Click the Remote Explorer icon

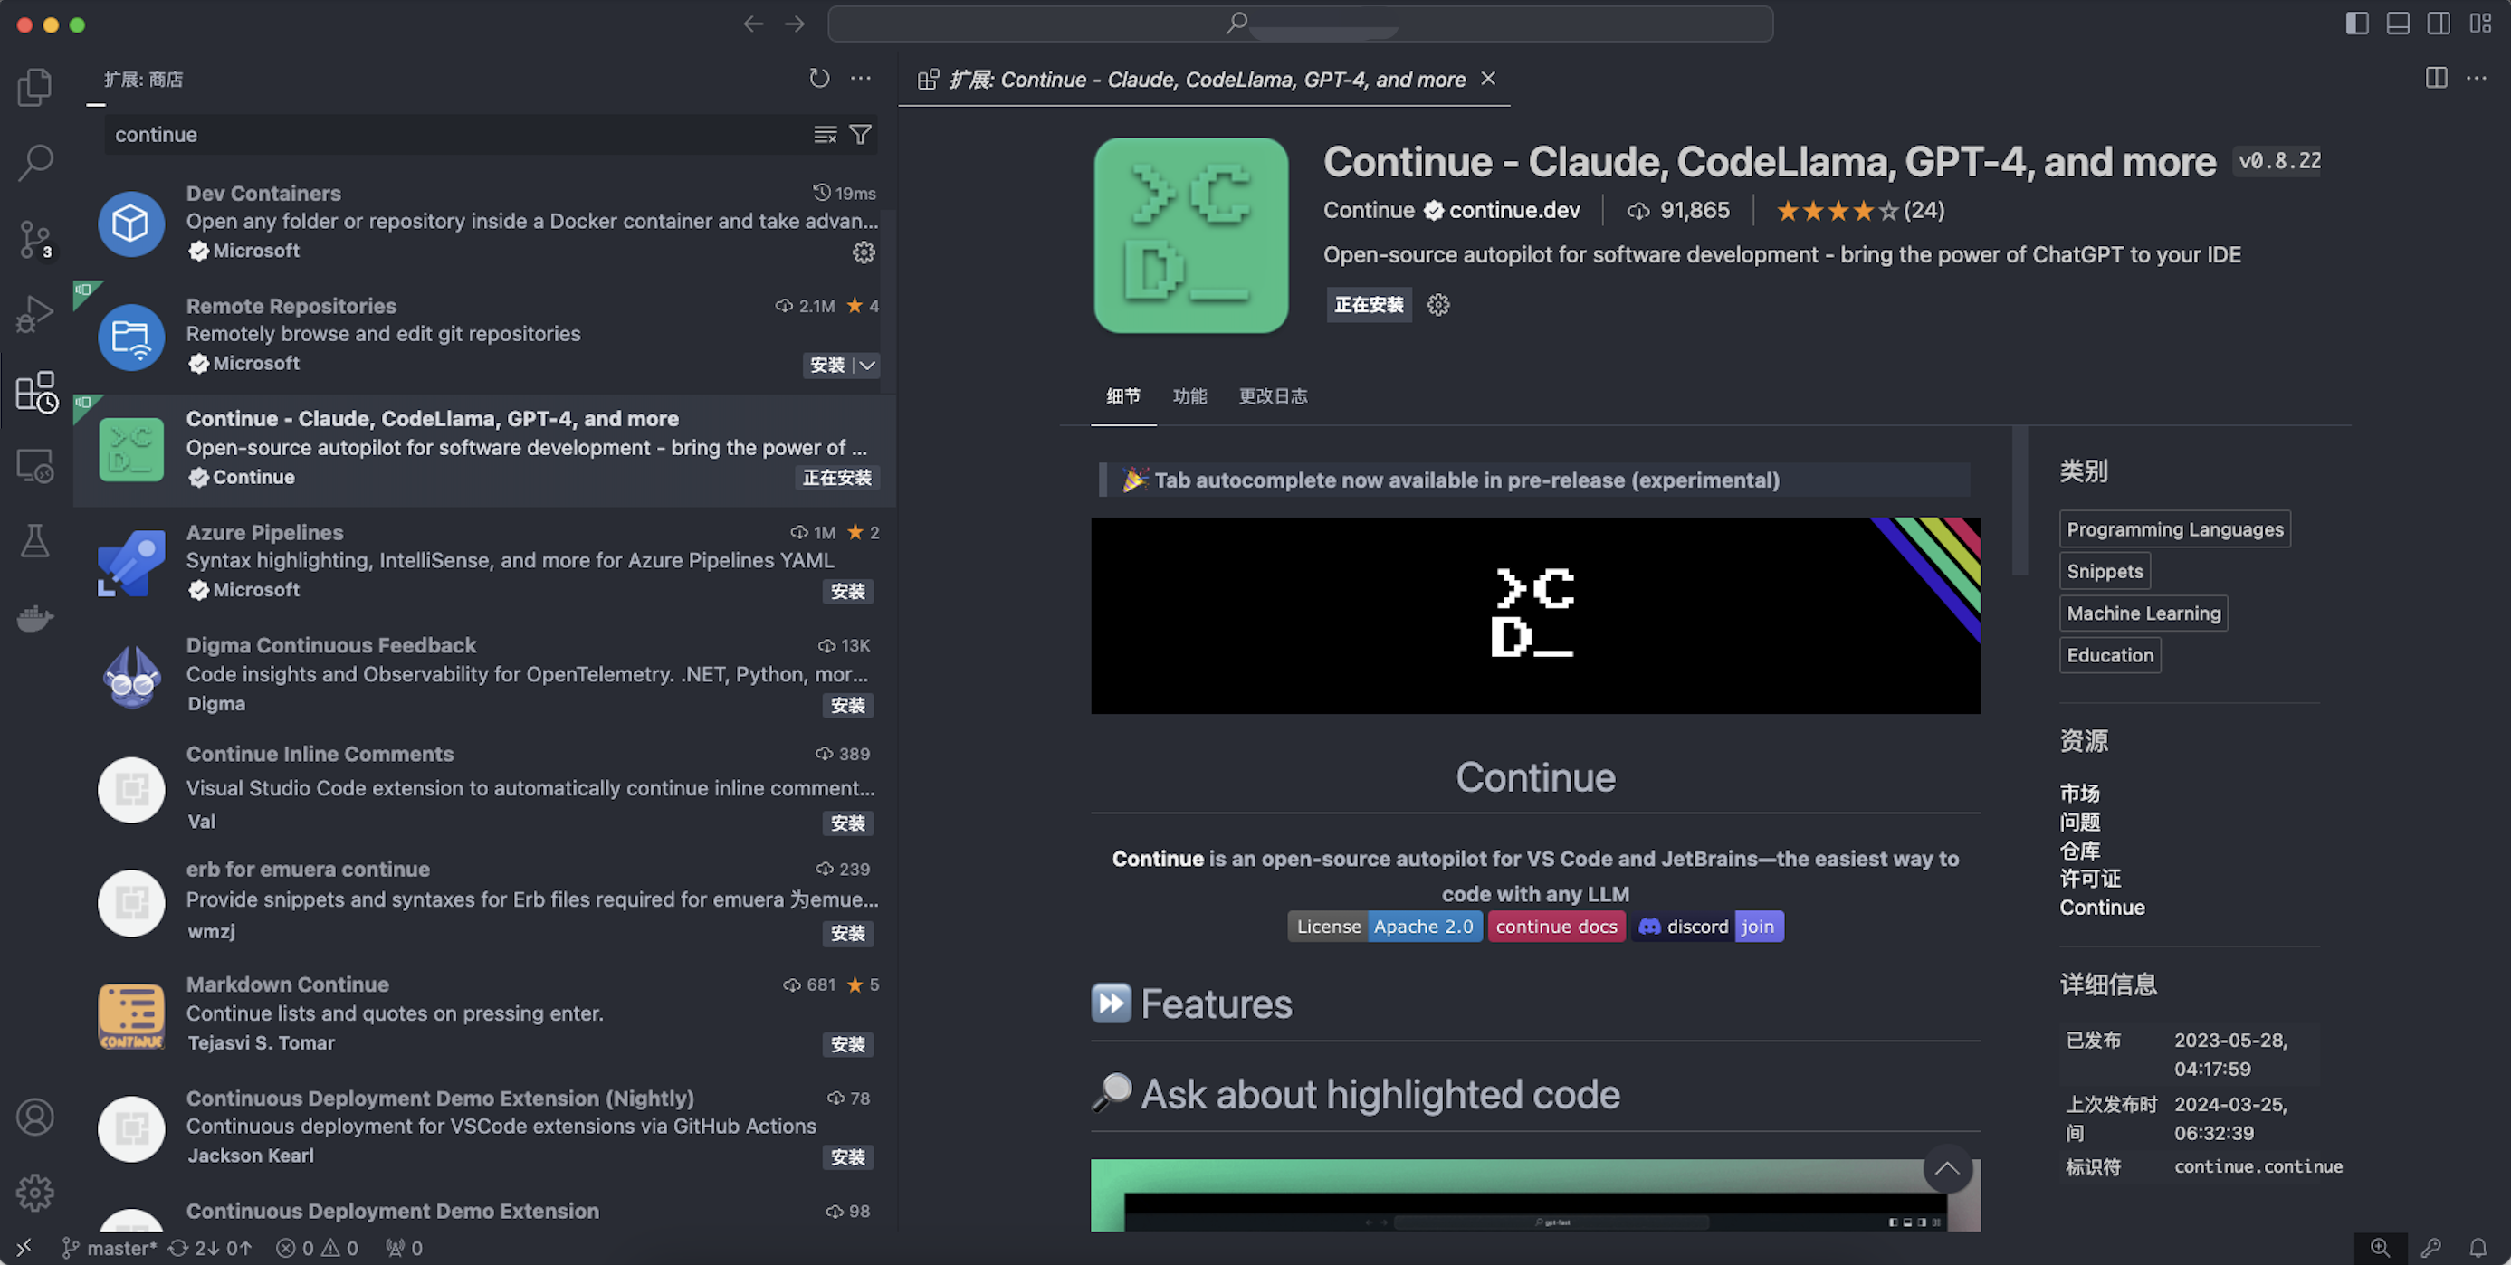point(33,470)
